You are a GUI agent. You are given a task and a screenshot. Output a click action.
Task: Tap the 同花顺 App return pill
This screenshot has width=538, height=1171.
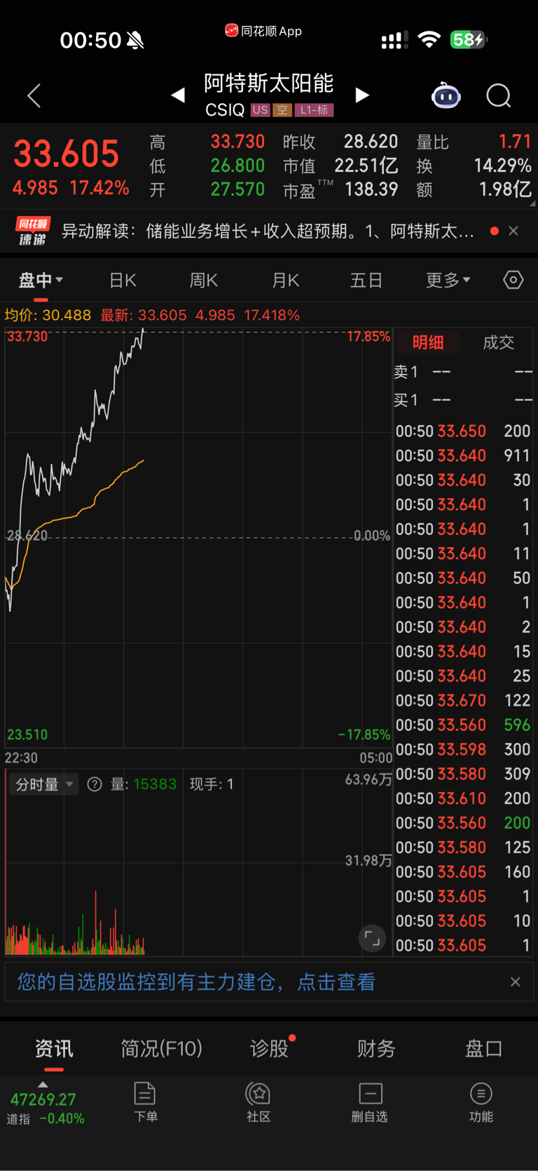point(263,31)
